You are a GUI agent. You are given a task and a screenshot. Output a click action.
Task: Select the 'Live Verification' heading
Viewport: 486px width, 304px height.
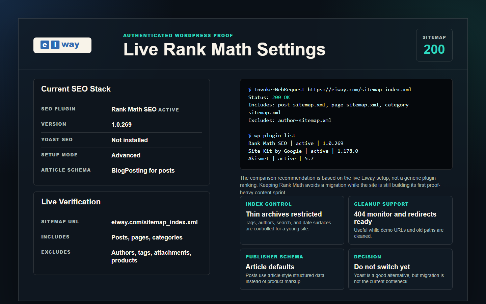[x=71, y=202]
